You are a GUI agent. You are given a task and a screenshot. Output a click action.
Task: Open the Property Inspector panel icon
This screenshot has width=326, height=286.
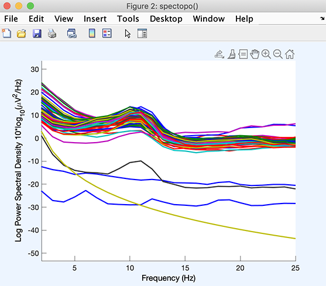point(142,33)
